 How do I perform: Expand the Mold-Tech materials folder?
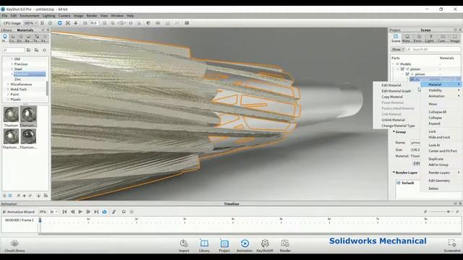(x=8, y=90)
